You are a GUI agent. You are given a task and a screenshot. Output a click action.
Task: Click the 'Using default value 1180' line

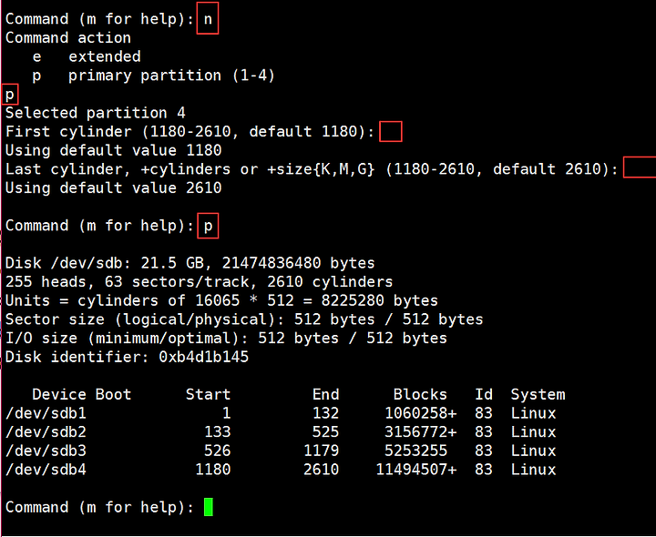pyautogui.click(x=113, y=150)
